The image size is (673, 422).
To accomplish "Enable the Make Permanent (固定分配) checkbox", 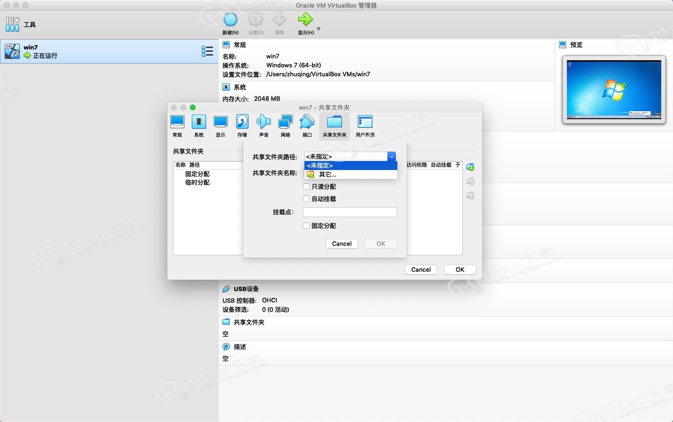I will pyautogui.click(x=306, y=226).
